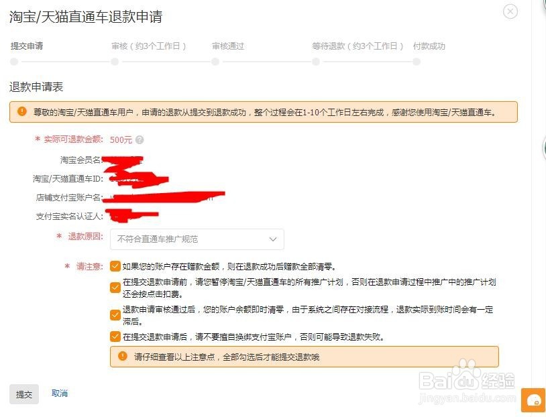
Task: Uncheck the 赠款全部清零 notice checkbox
Action: 115,266
